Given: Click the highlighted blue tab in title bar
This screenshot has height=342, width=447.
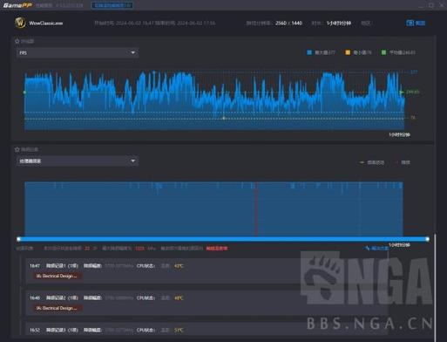Looking at the screenshot, I should [112, 5].
